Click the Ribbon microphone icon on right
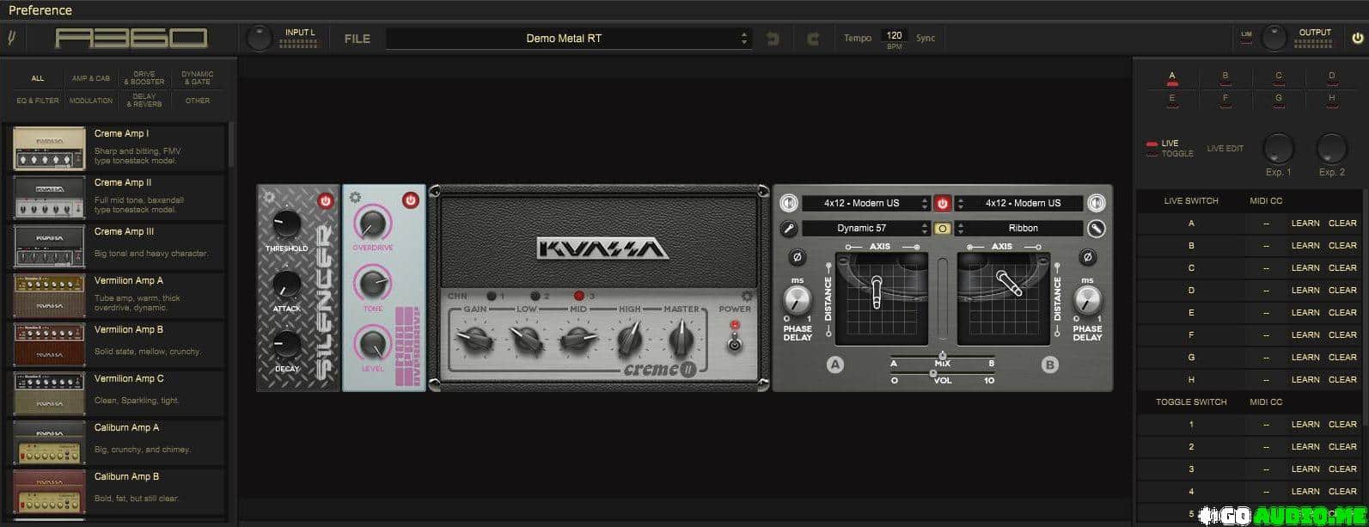This screenshot has height=527, width=1369. click(x=1095, y=229)
